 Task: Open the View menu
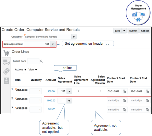[33, 70]
